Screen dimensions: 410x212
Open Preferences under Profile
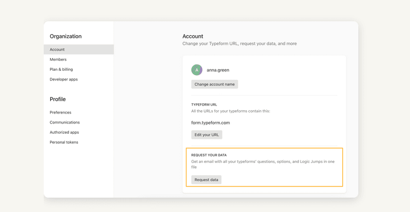tap(60, 112)
